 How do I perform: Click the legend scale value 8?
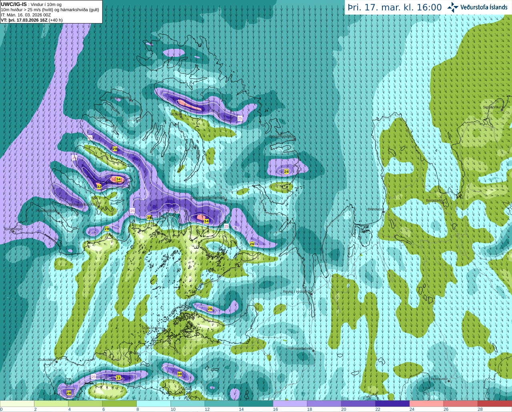(x=138, y=409)
